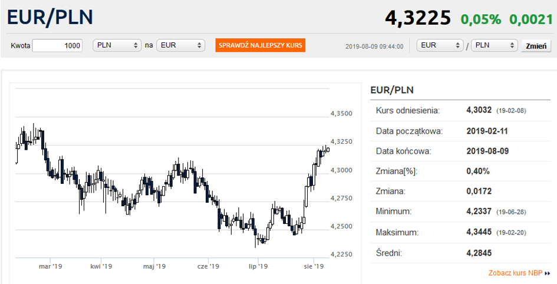Click the Kwota amount input field
The image size is (557, 284).
click(57, 45)
